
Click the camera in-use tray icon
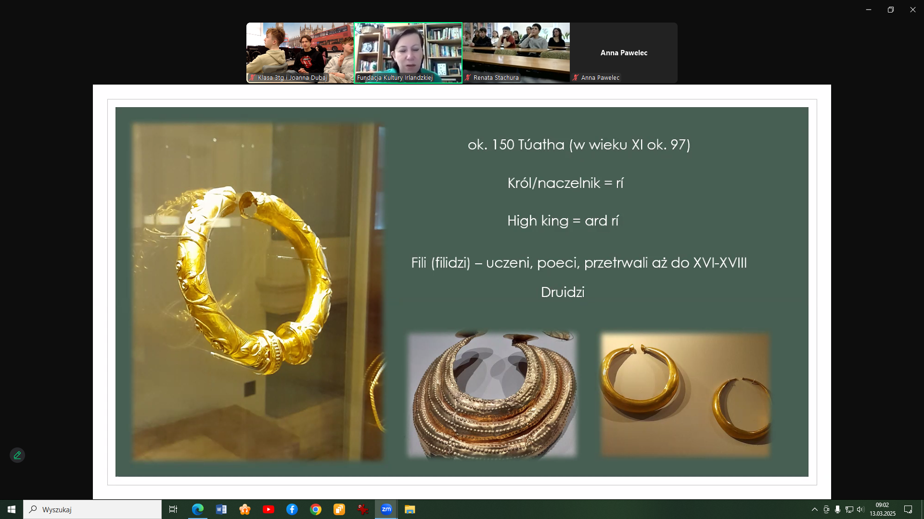click(x=826, y=509)
